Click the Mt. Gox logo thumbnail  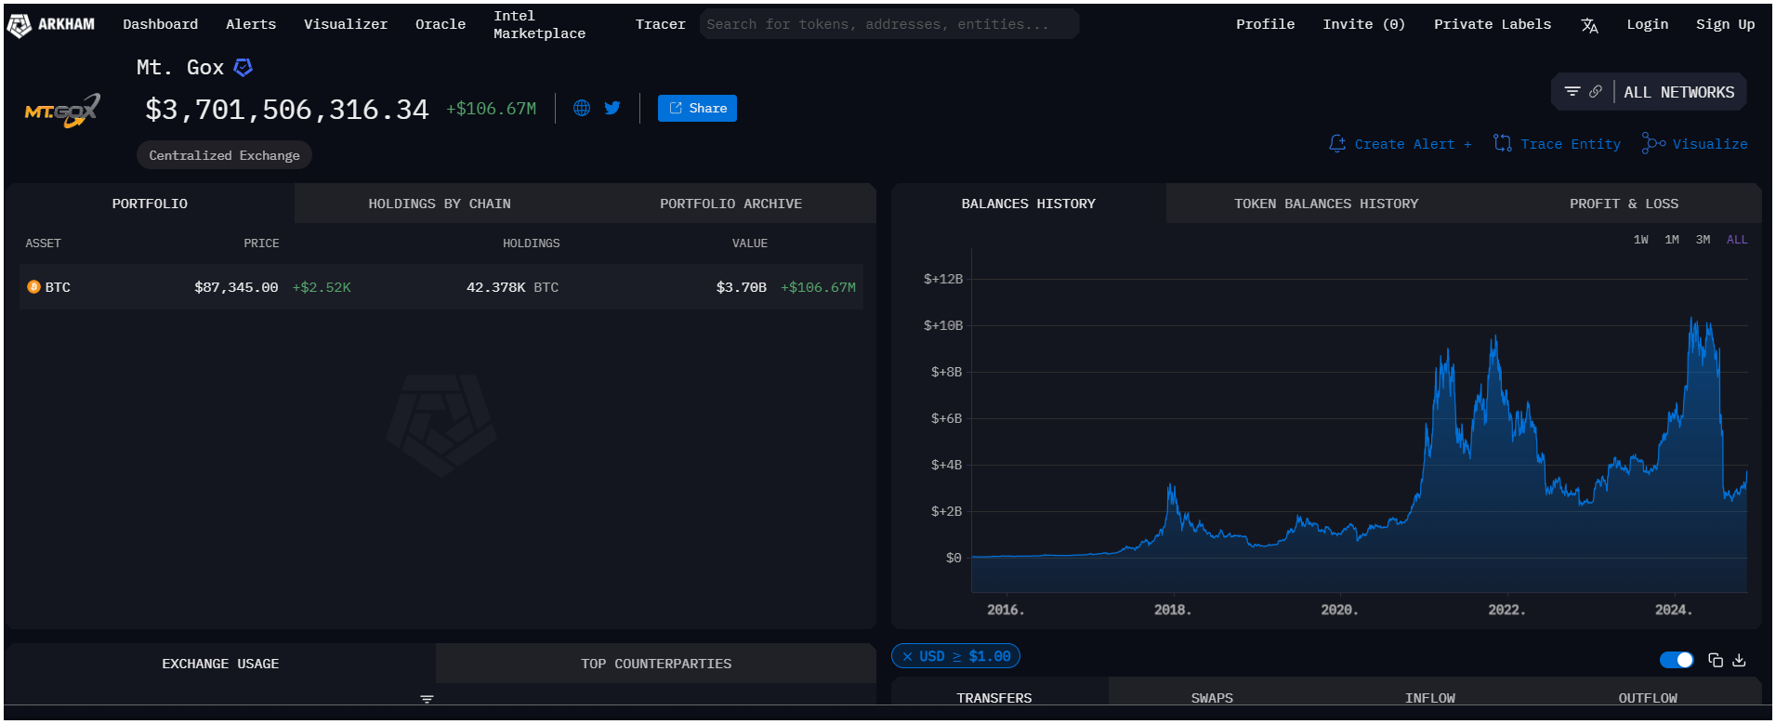(61, 112)
